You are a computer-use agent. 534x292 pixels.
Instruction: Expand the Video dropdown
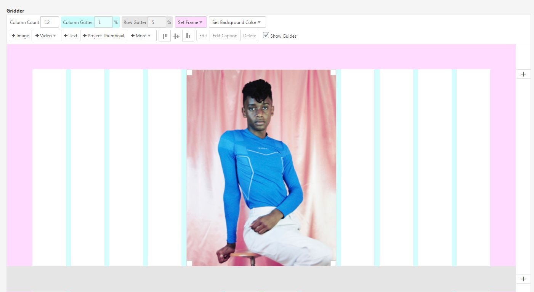pyautogui.click(x=46, y=36)
